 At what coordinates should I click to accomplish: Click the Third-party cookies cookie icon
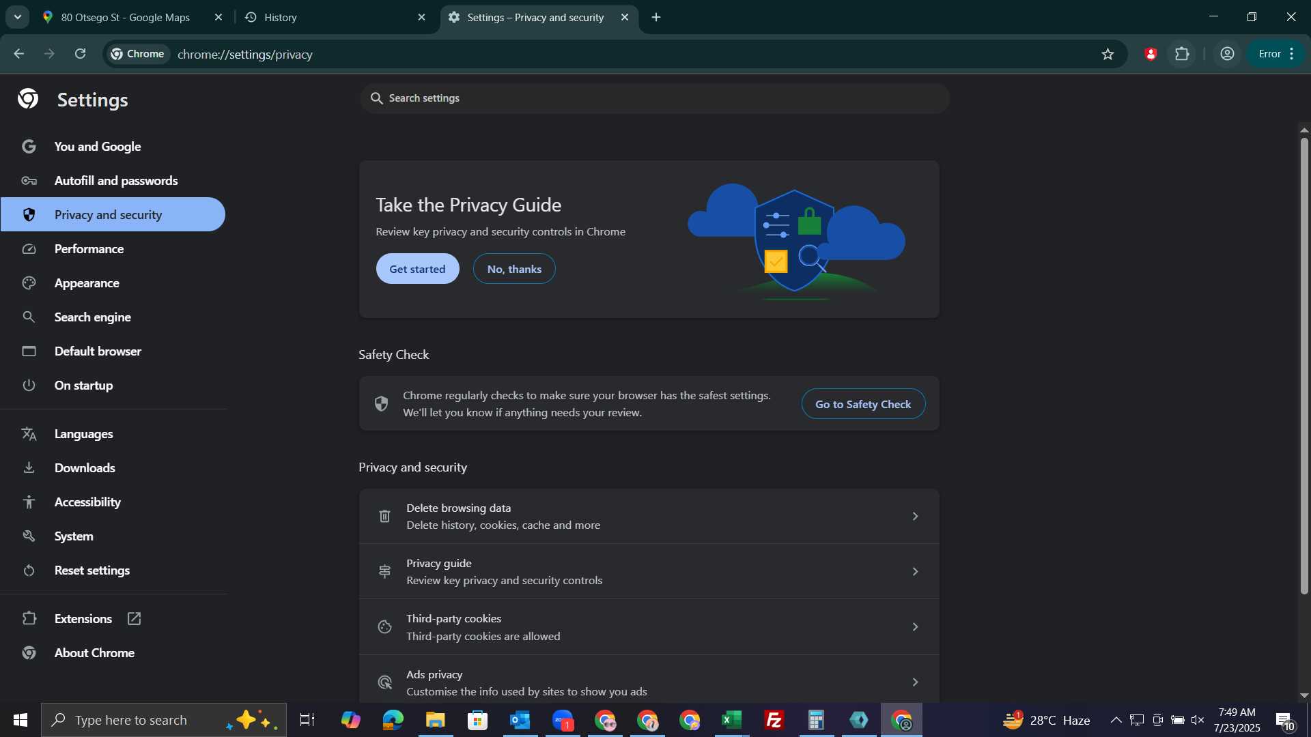(x=384, y=627)
